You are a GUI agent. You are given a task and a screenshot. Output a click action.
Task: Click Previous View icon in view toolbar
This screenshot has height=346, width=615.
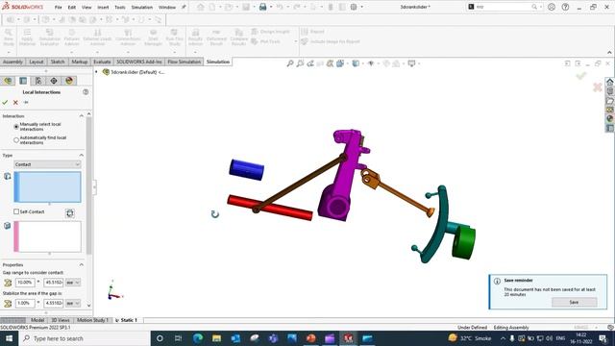(310, 63)
